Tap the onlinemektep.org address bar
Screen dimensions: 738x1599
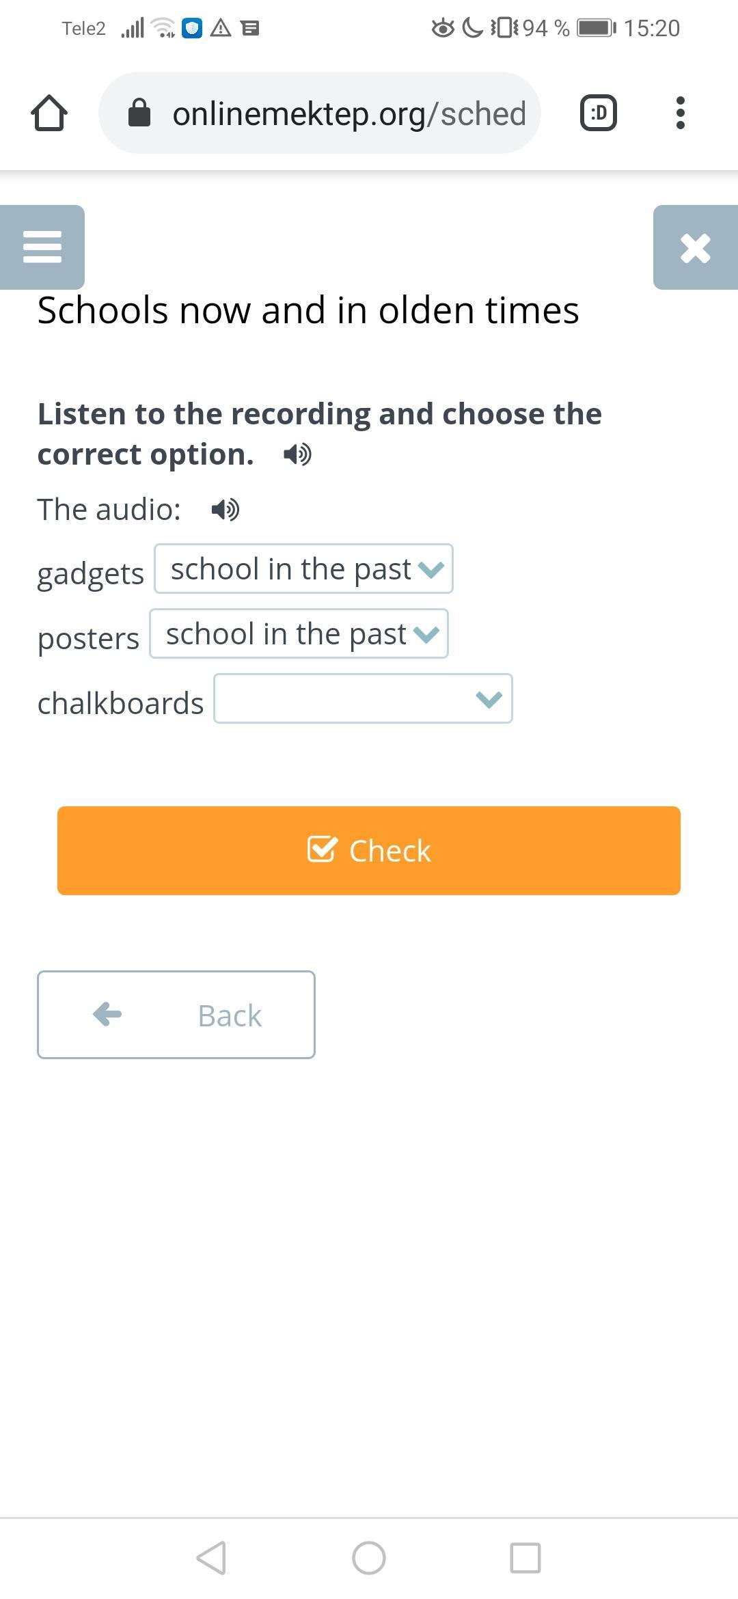348,113
